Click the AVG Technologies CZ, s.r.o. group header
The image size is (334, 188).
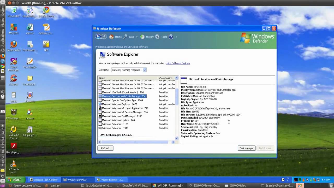pyautogui.click(x=116, y=135)
